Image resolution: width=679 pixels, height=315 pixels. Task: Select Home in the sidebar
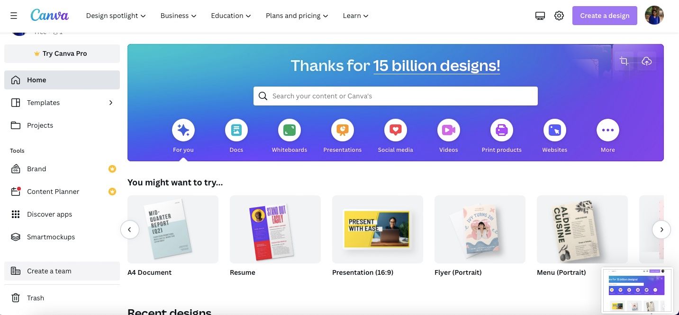[x=36, y=79]
